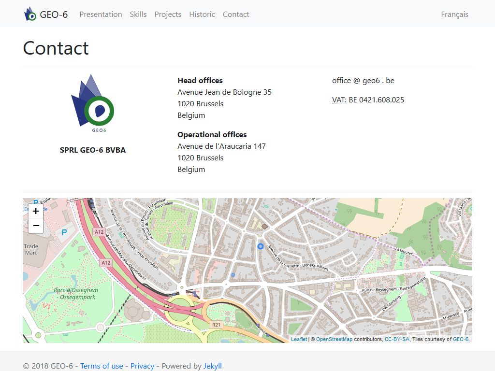Viewport: 495px width, 371px height.
Task: Click the parking P icon near Trade Mart
Action: 64,232
